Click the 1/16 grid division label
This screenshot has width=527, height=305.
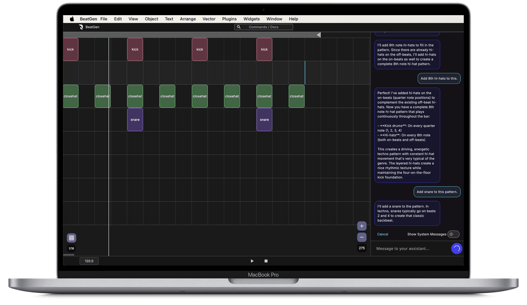pyautogui.click(x=72, y=248)
